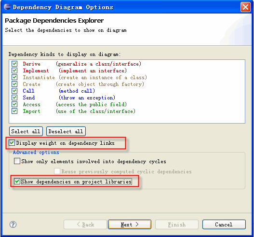Screen dimensions: 254x237
Task: Toggle the Create dependency checkbox
Action: tap(14, 84)
